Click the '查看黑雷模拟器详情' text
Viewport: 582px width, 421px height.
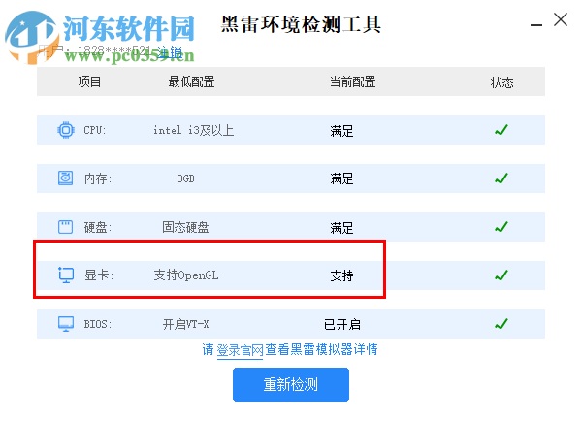(321, 349)
